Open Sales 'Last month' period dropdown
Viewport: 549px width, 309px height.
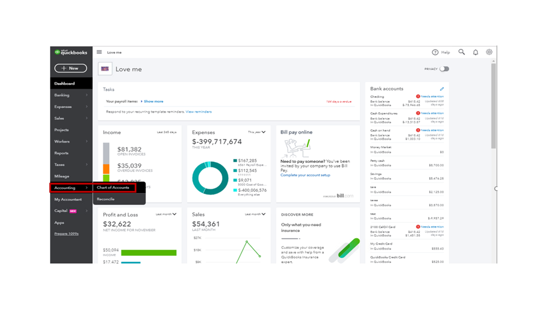[255, 214]
